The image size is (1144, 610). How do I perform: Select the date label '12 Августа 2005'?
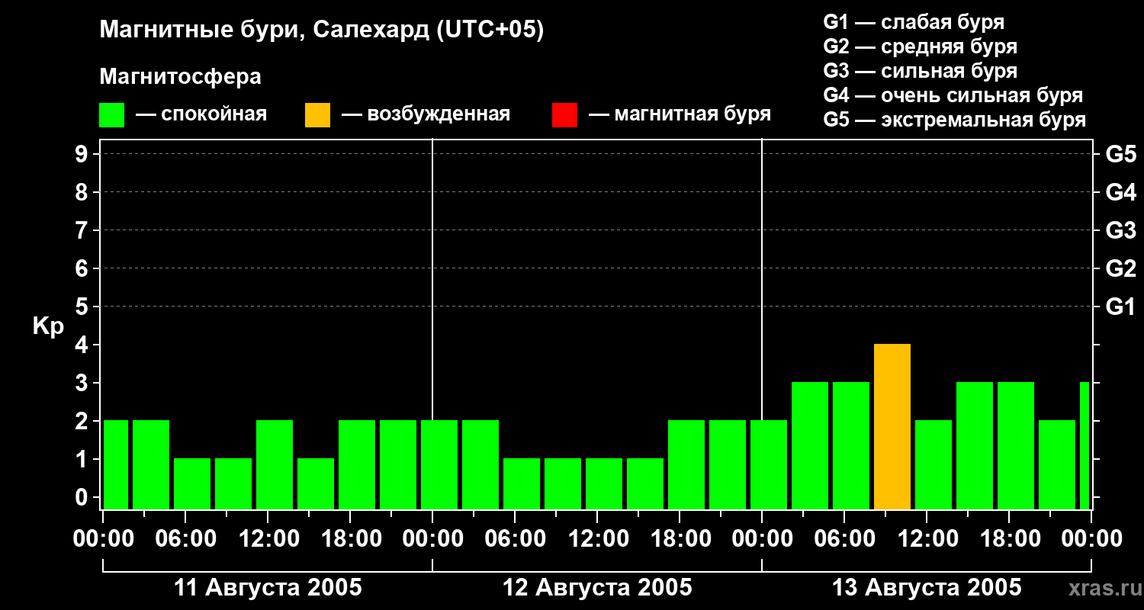click(597, 588)
